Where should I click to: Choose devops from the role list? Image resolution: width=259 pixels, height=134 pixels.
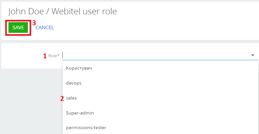(x=160, y=83)
